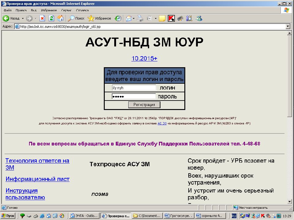Click the Forward navigation arrow
Screen dimensions: 294x220
point(29,18)
